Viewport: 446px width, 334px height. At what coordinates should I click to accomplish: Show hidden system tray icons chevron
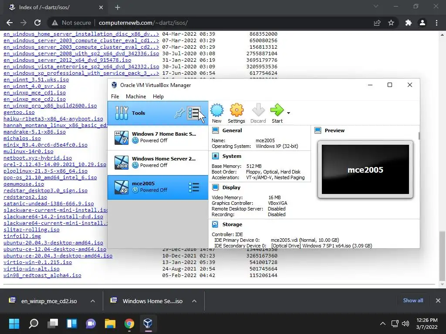pos(383,324)
